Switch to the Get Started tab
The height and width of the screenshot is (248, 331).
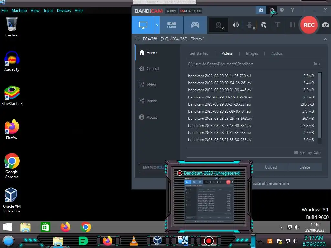coord(199,53)
